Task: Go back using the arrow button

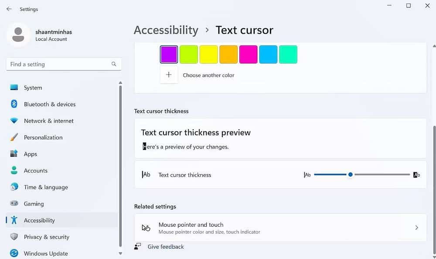Action: pyautogui.click(x=9, y=9)
